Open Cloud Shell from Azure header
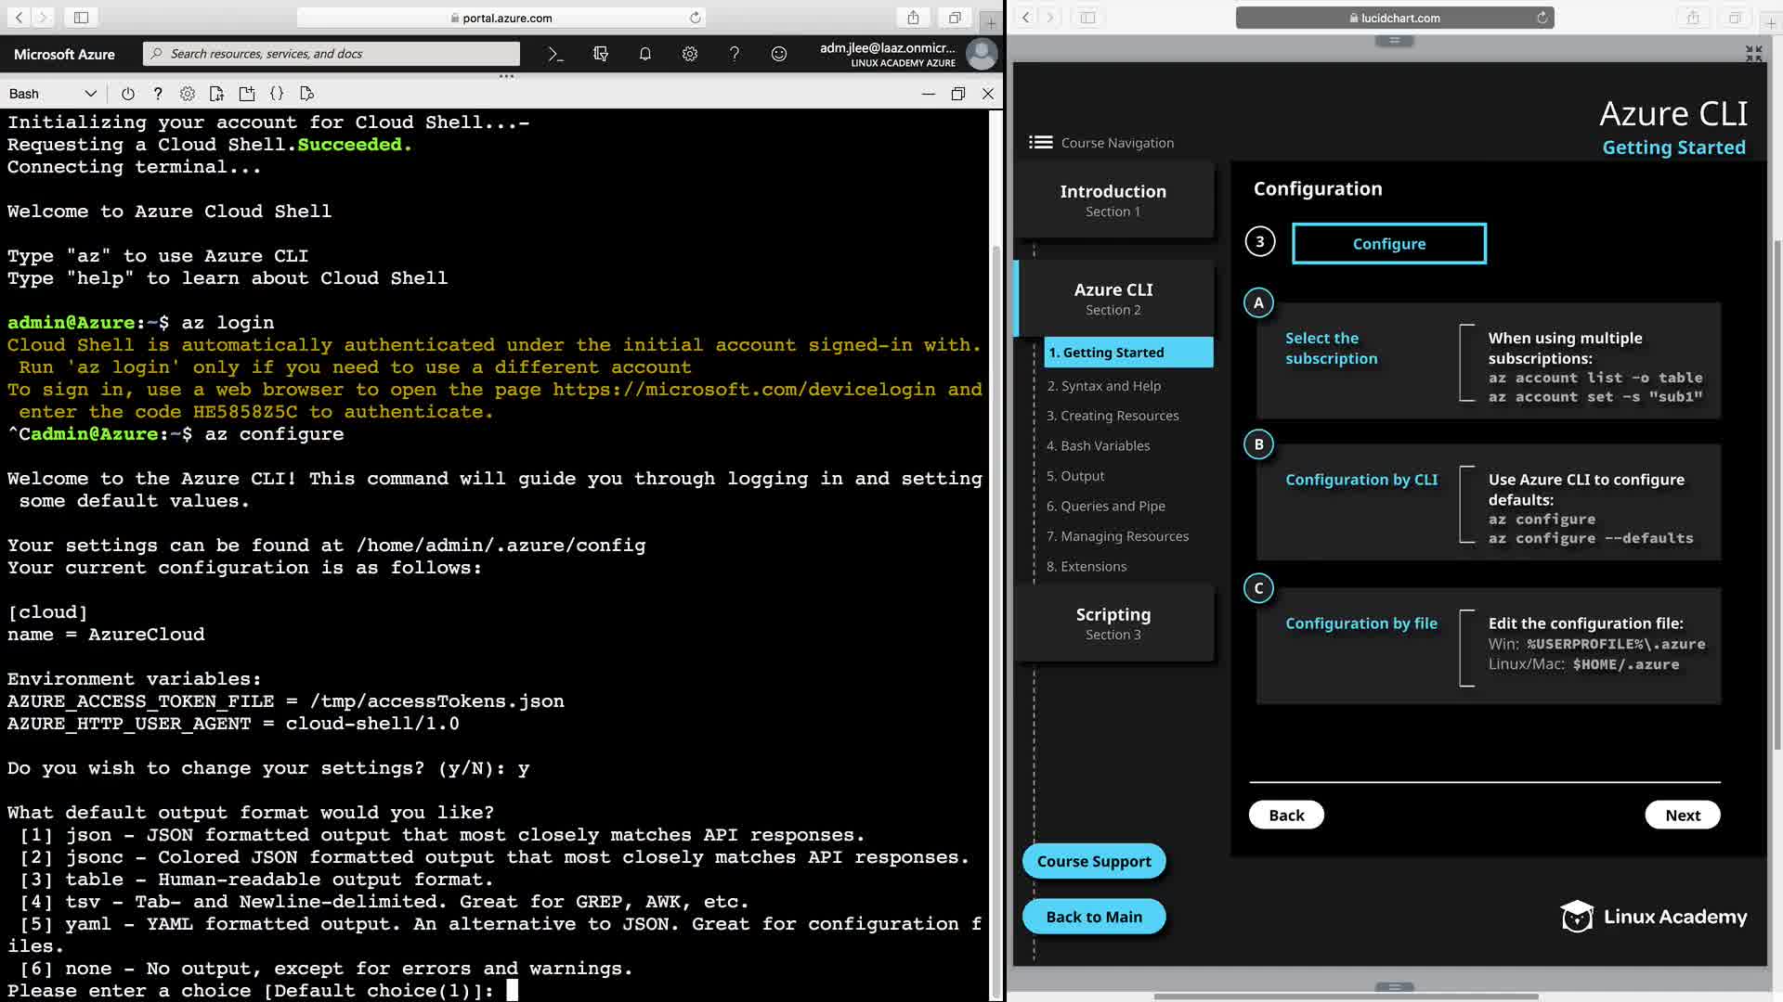Screen dimensions: 1783x1002 click(555, 54)
